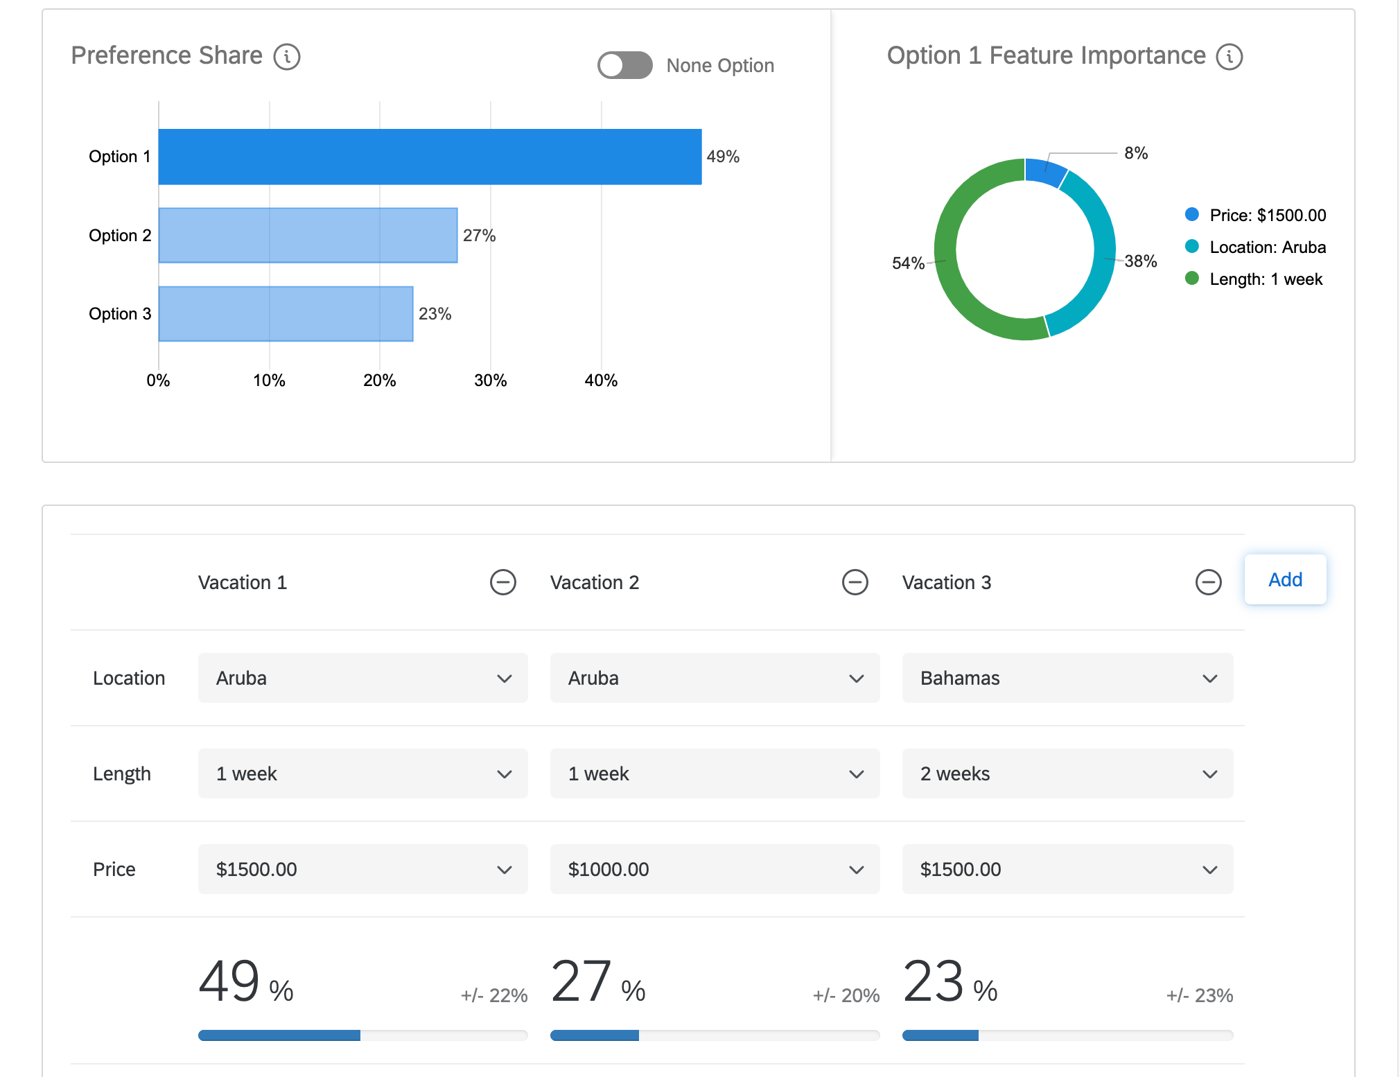The image size is (1400, 1077).
Task: Click the Length: 1 week legend dot
Action: pos(1192,279)
